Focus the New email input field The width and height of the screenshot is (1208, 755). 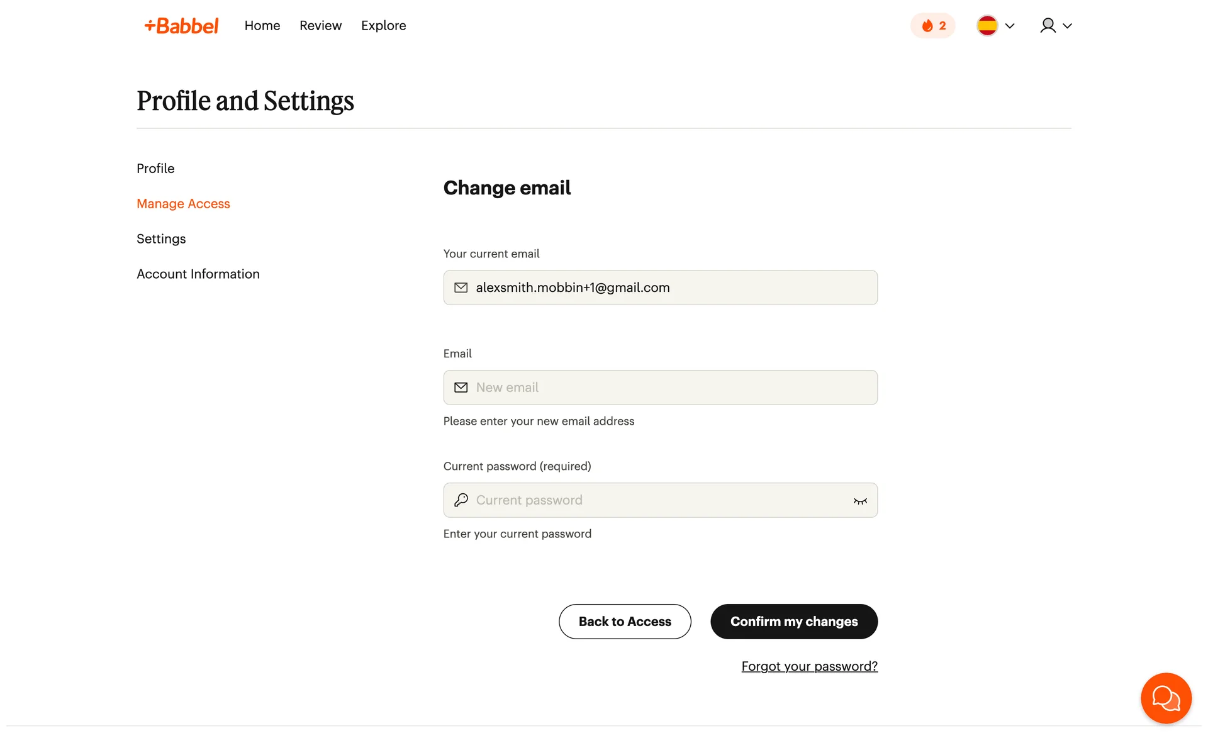pyautogui.click(x=667, y=388)
